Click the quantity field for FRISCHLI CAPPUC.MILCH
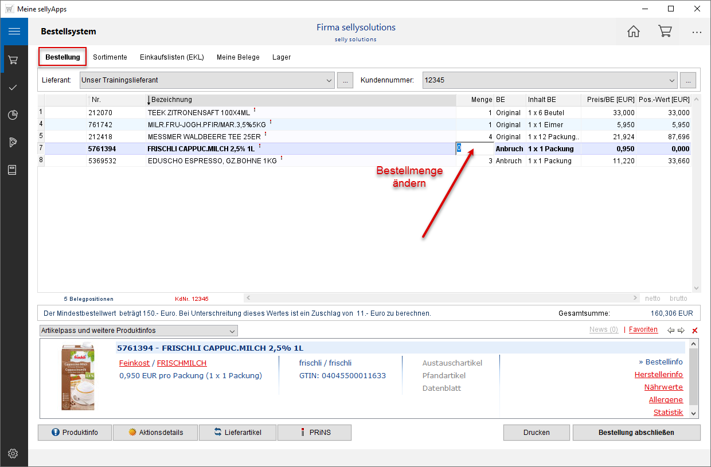 click(474, 149)
